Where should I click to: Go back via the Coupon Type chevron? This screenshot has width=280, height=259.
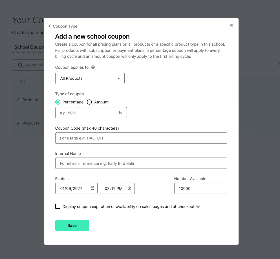[50, 26]
